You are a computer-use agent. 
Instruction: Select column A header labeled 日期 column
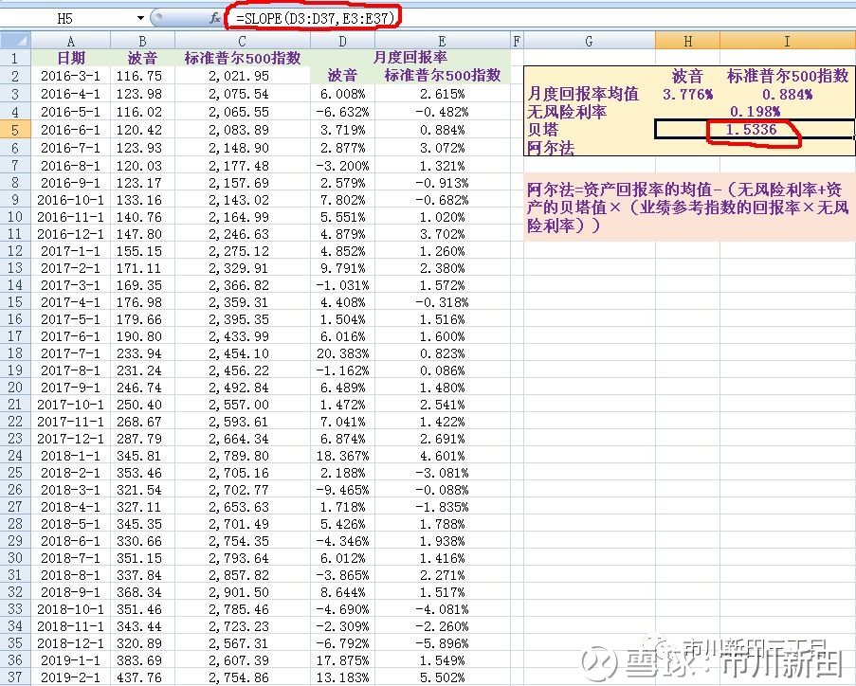point(70,40)
